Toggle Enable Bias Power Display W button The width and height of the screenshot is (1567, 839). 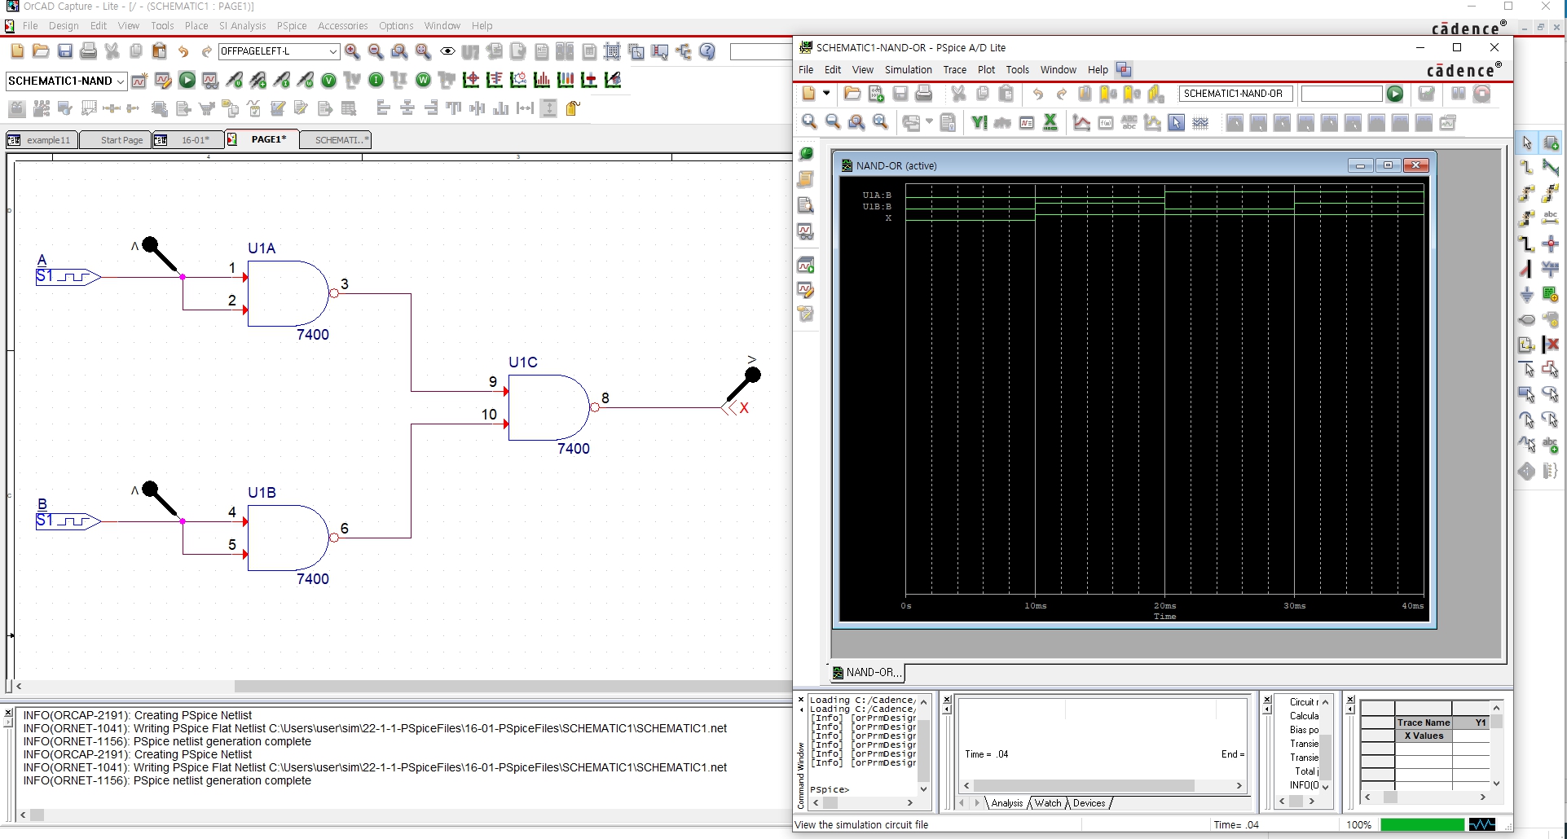pos(423,80)
